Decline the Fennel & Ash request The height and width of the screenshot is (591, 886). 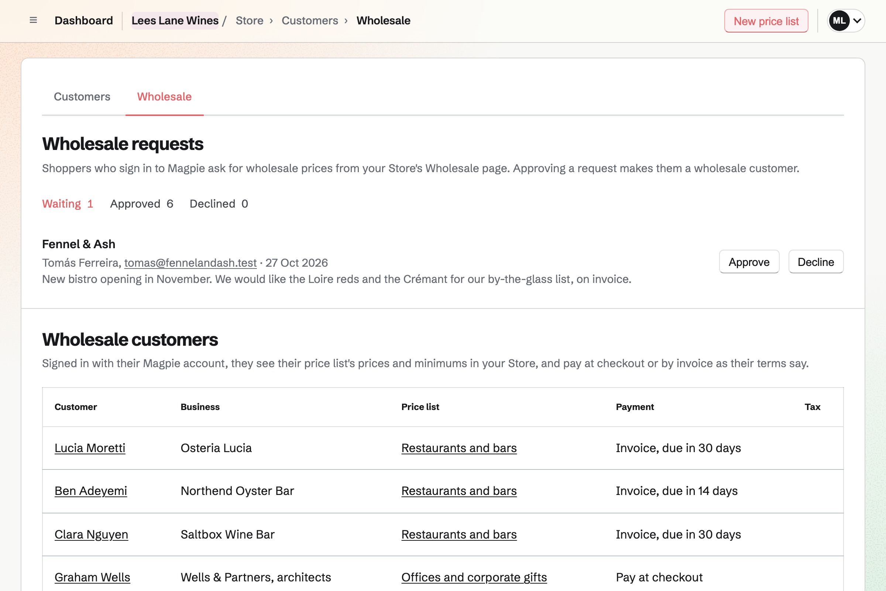click(816, 262)
